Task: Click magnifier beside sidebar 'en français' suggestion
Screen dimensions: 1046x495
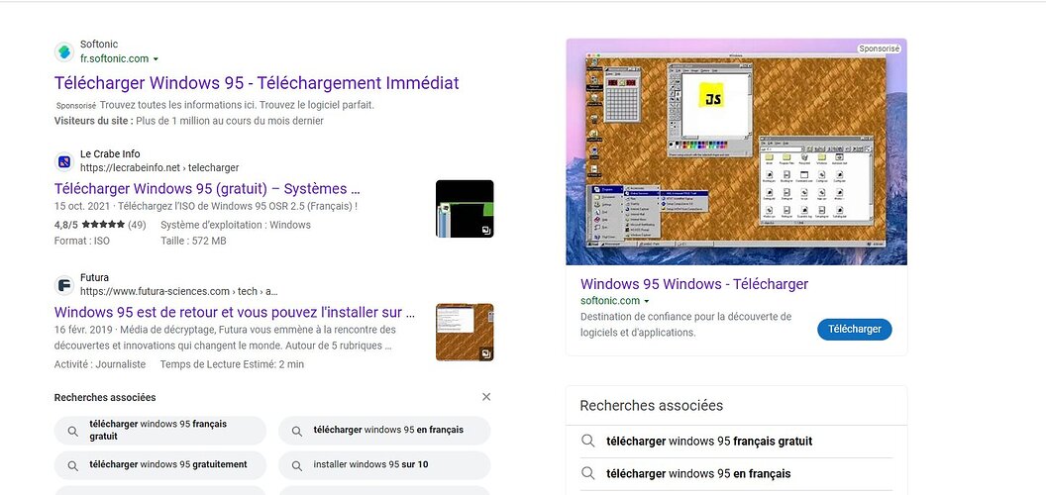Action: tap(587, 473)
